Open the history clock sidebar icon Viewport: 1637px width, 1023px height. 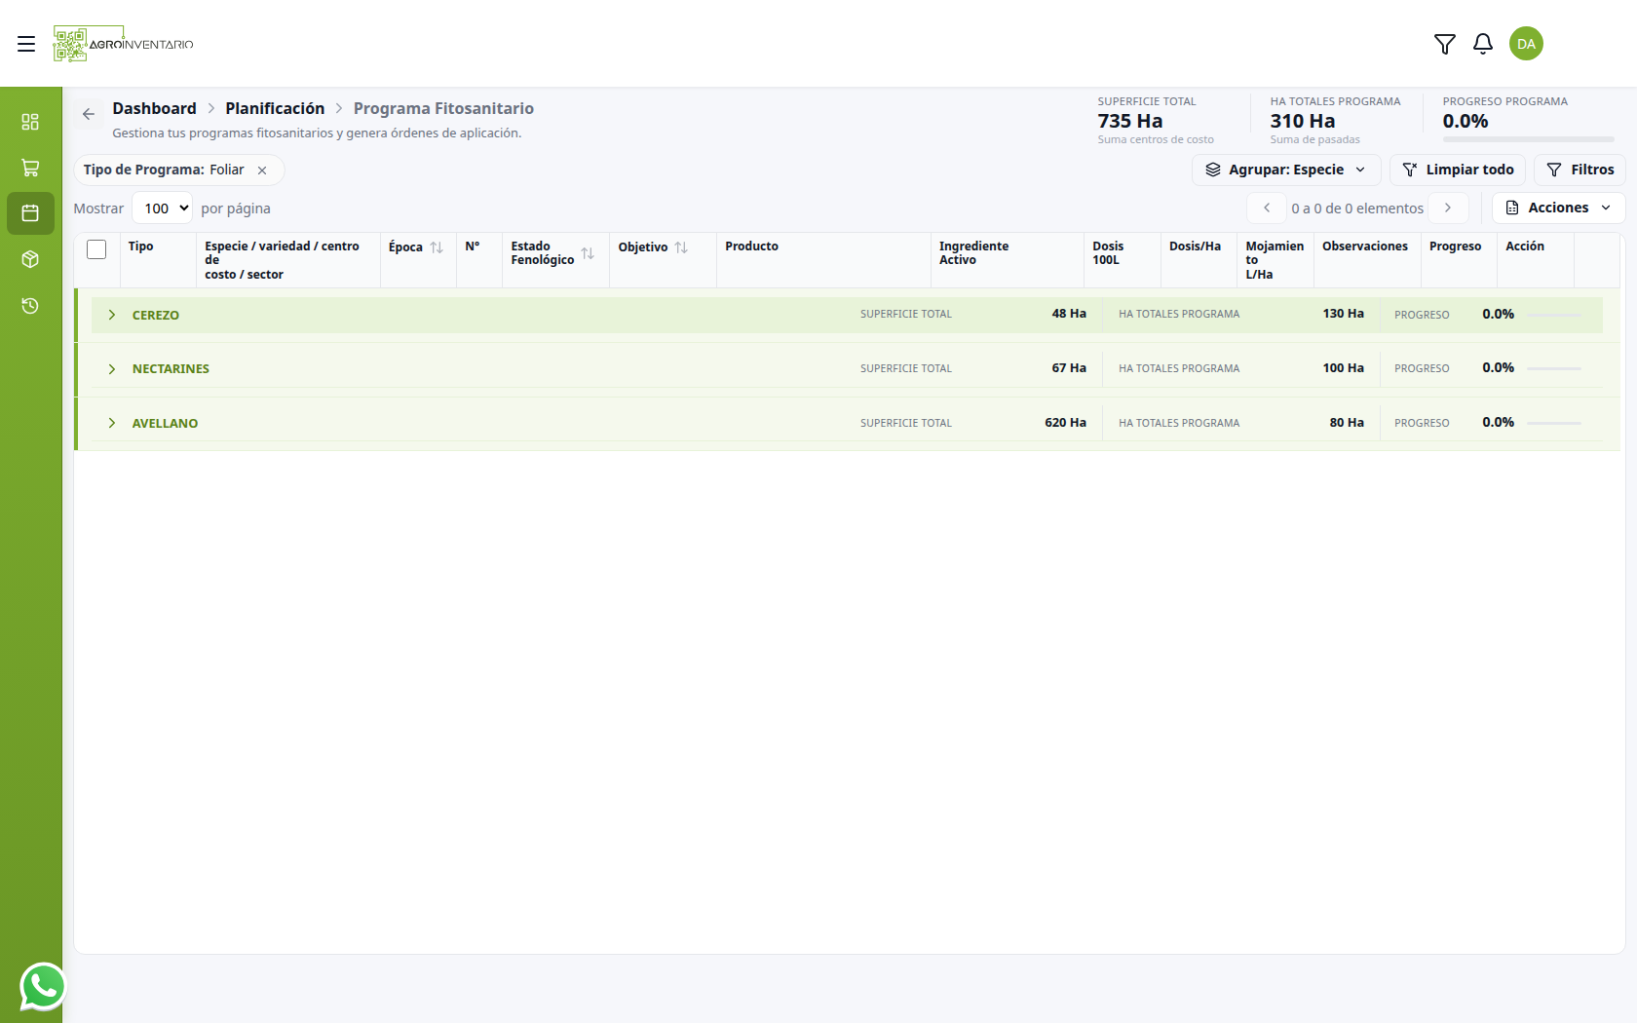click(30, 306)
